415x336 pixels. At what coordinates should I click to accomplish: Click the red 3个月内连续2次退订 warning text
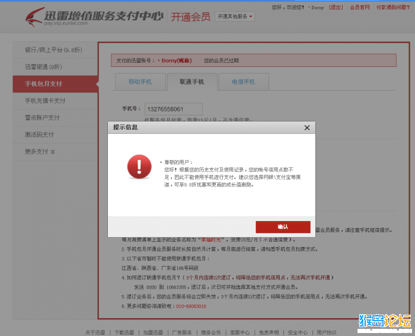pyautogui.click(x=258, y=277)
